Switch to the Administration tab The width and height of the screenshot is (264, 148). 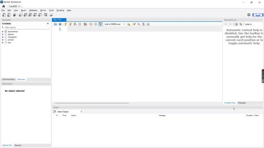9,79
